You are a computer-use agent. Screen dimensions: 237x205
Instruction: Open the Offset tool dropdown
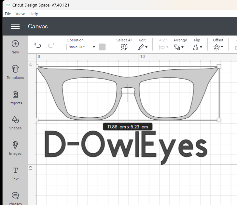[x=218, y=47]
